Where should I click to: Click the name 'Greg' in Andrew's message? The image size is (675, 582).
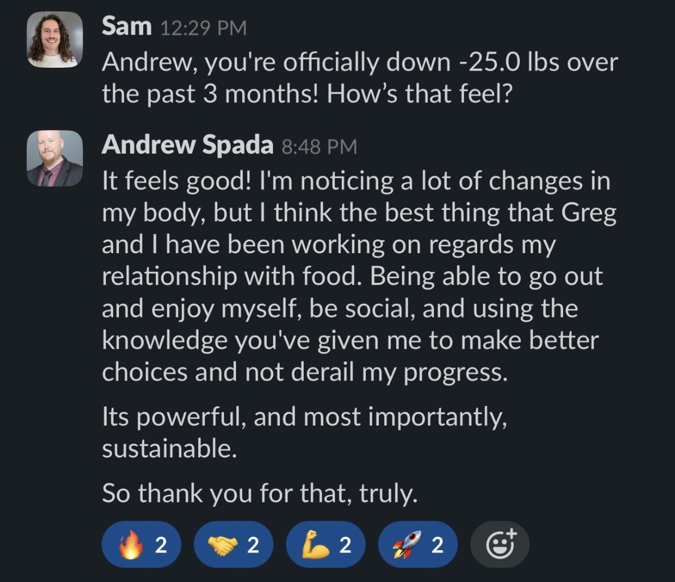coord(589,212)
